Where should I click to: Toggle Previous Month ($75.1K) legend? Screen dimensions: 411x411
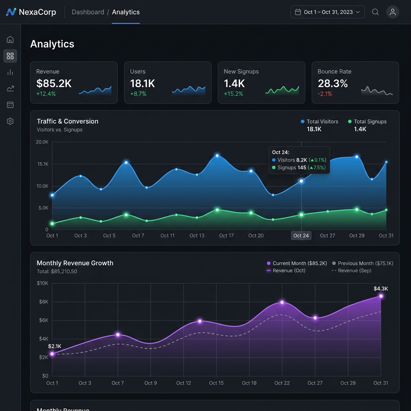point(363,263)
